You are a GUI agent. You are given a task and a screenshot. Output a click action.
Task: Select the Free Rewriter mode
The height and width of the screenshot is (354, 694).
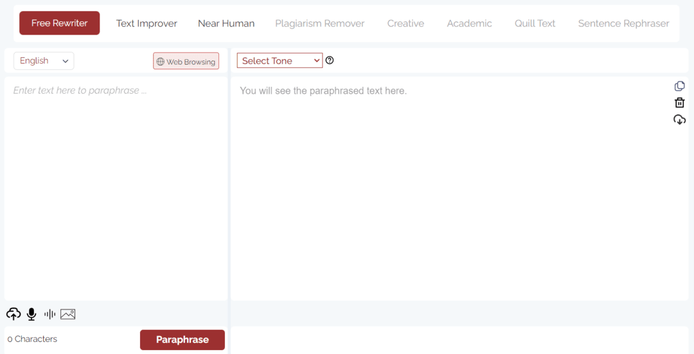coord(59,23)
